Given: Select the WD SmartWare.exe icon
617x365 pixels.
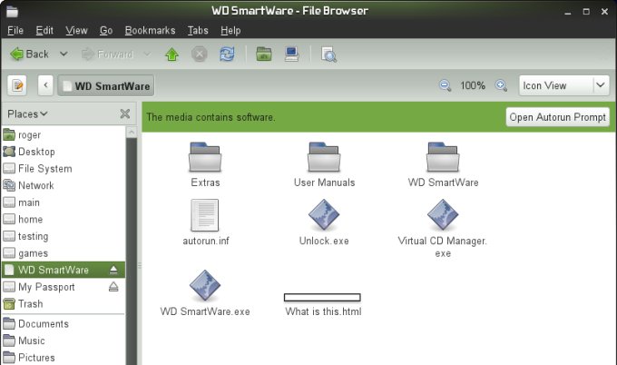Looking at the screenshot, I should pos(205,285).
